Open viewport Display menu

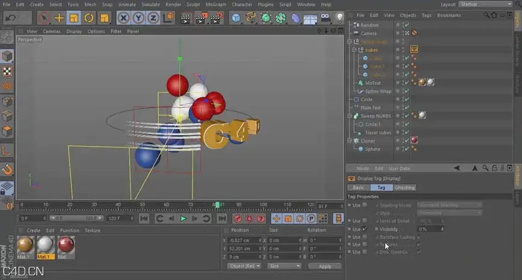[74, 31]
